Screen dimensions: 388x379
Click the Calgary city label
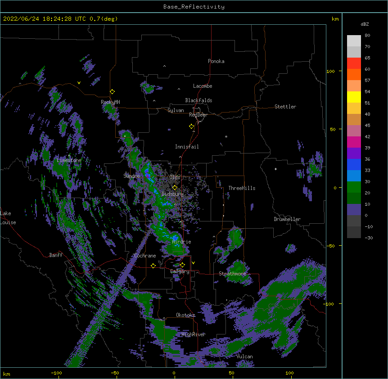pyautogui.click(x=180, y=271)
